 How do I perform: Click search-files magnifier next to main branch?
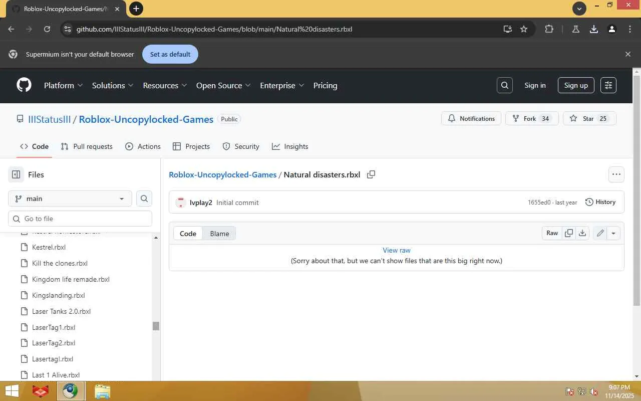tap(144, 198)
